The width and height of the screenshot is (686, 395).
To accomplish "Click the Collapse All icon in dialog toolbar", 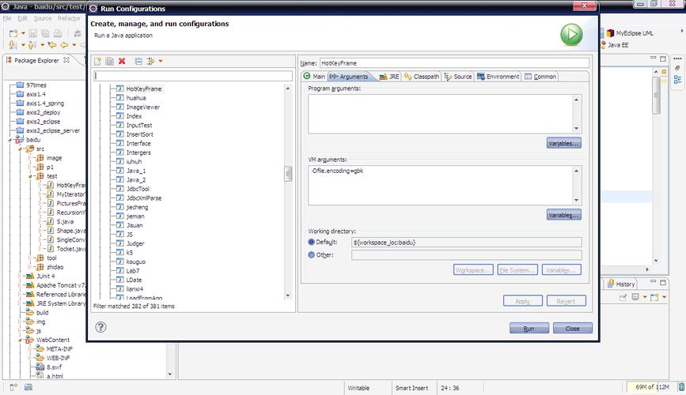I will click(138, 61).
